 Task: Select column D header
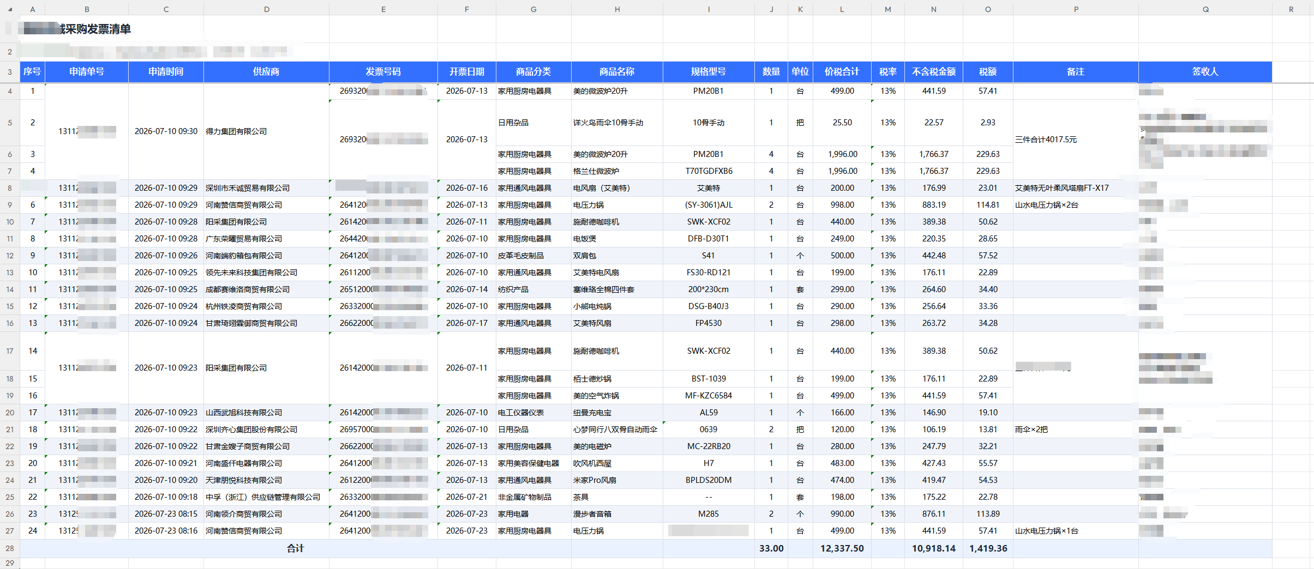[266, 9]
